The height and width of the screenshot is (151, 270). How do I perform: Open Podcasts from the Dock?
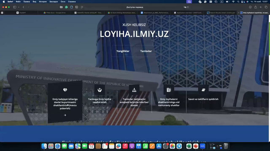(132, 146)
